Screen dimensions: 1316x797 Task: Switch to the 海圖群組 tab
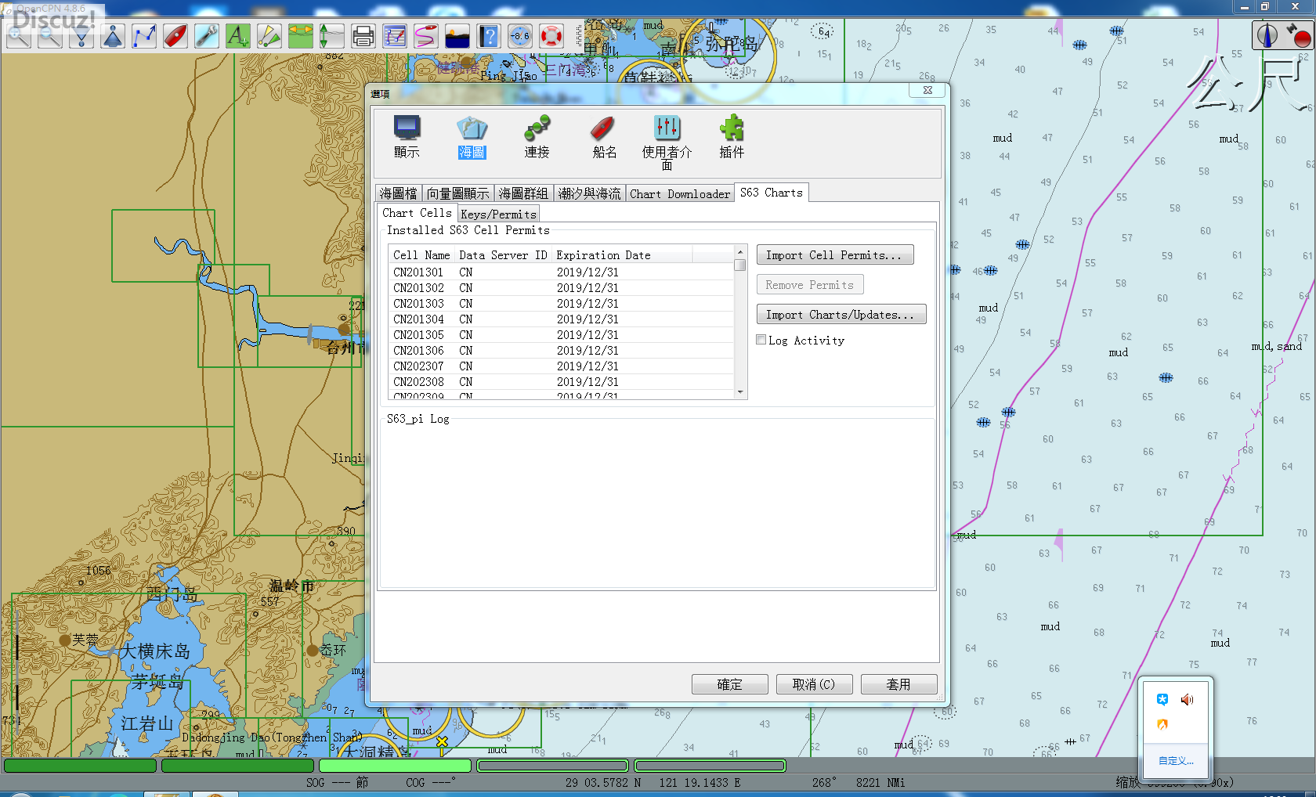pyautogui.click(x=523, y=193)
